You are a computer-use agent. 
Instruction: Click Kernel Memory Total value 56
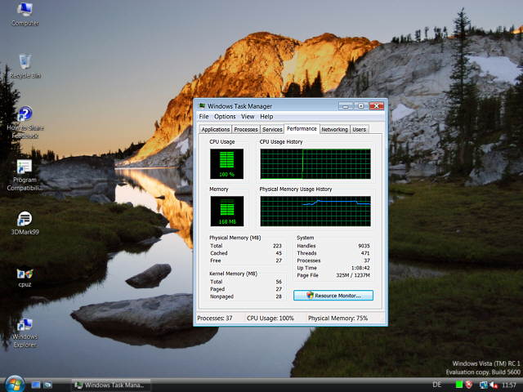pyautogui.click(x=279, y=282)
